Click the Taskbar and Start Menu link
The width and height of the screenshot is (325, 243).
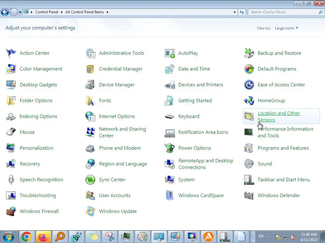(284, 180)
